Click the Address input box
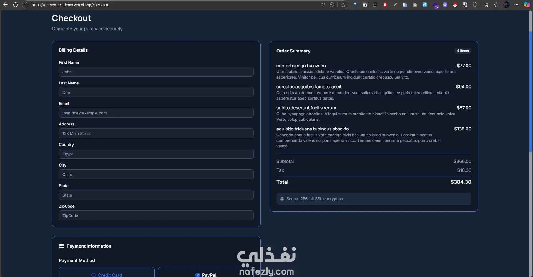This screenshot has width=533, height=277. pyautogui.click(x=156, y=133)
